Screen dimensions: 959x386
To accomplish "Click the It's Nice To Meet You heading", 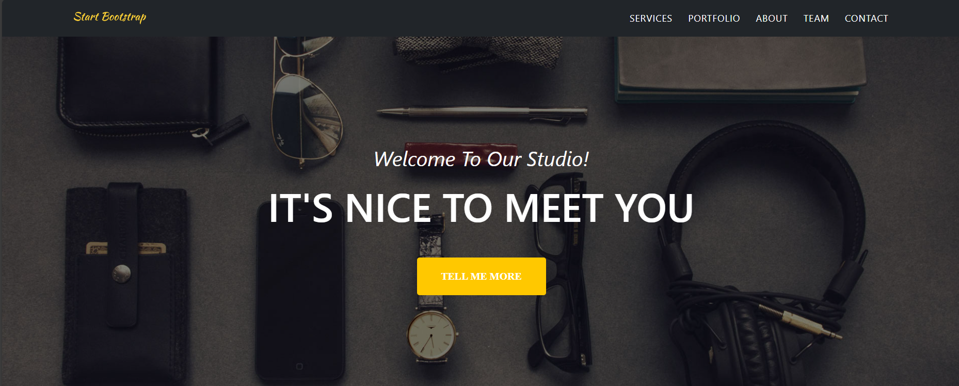I will 481,208.
